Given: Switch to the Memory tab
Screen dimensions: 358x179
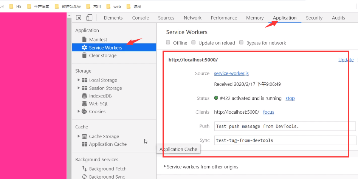Looking at the screenshot, I should click(255, 18).
